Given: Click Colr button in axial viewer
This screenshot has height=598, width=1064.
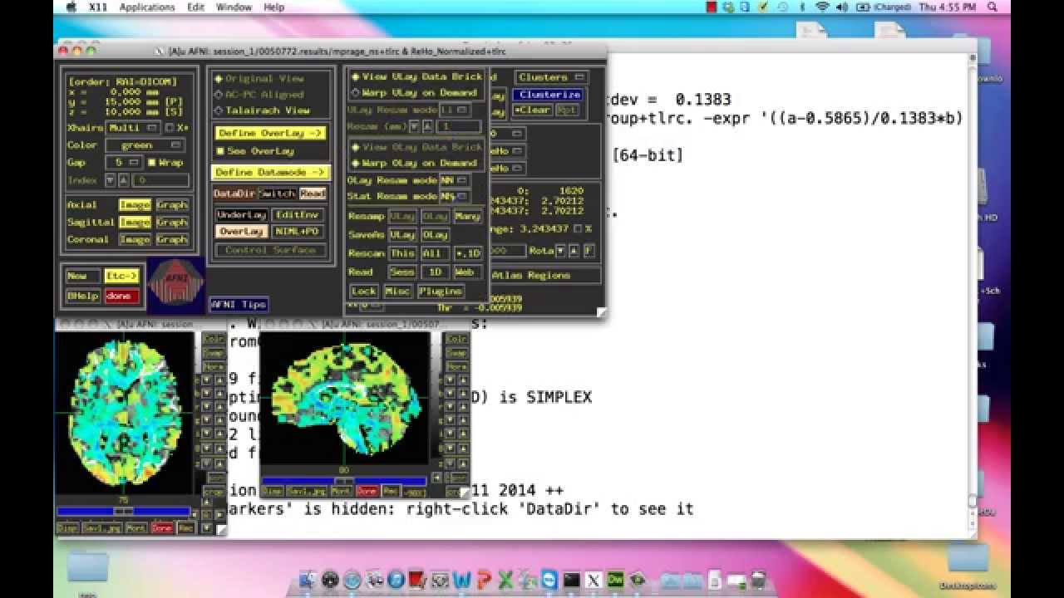Looking at the screenshot, I should [214, 339].
